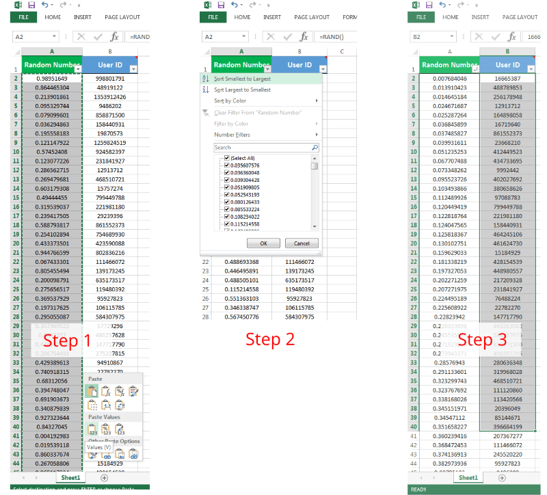The width and height of the screenshot is (547, 495).
Task: Choose the plain Paste clipboard icon
Action: tap(92, 391)
